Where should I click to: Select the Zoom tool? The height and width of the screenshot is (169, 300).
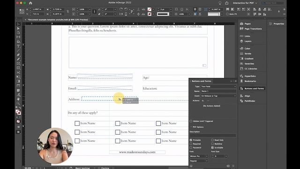(18, 103)
